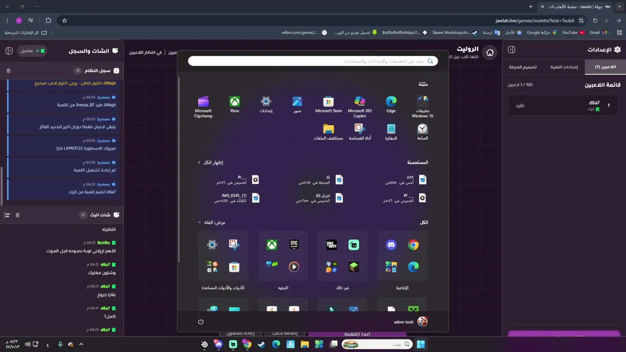Open browser extensions puzzle icon
The height and width of the screenshot is (352, 626).
(x=48, y=21)
